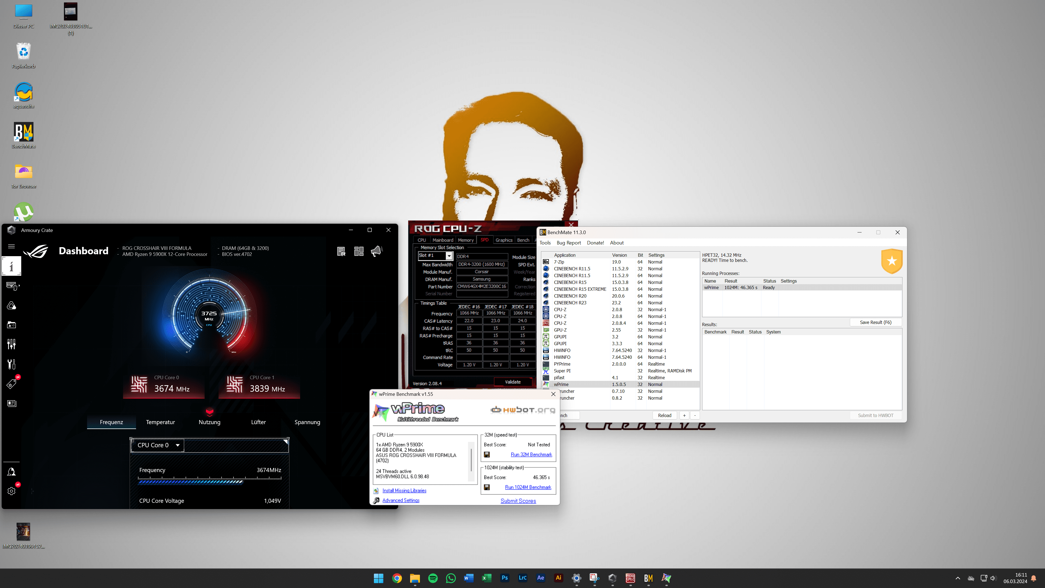Click the red down chevron under core tiles
The height and width of the screenshot is (588, 1045).
209,412
